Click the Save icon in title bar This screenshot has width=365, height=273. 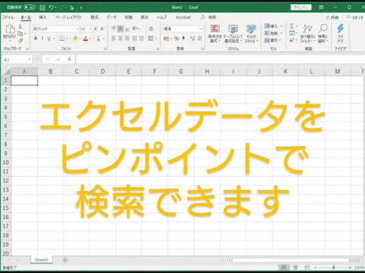42,8
